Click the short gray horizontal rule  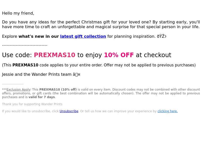pos(13,84)
